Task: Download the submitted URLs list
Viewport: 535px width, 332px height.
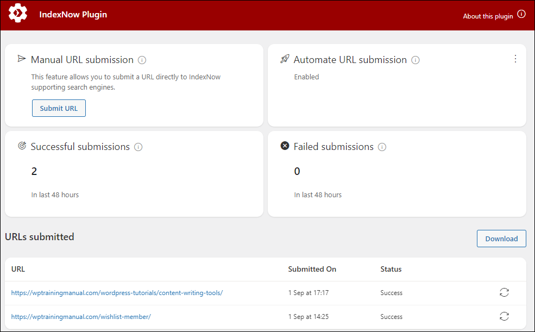Action: click(x=501, y=239)
